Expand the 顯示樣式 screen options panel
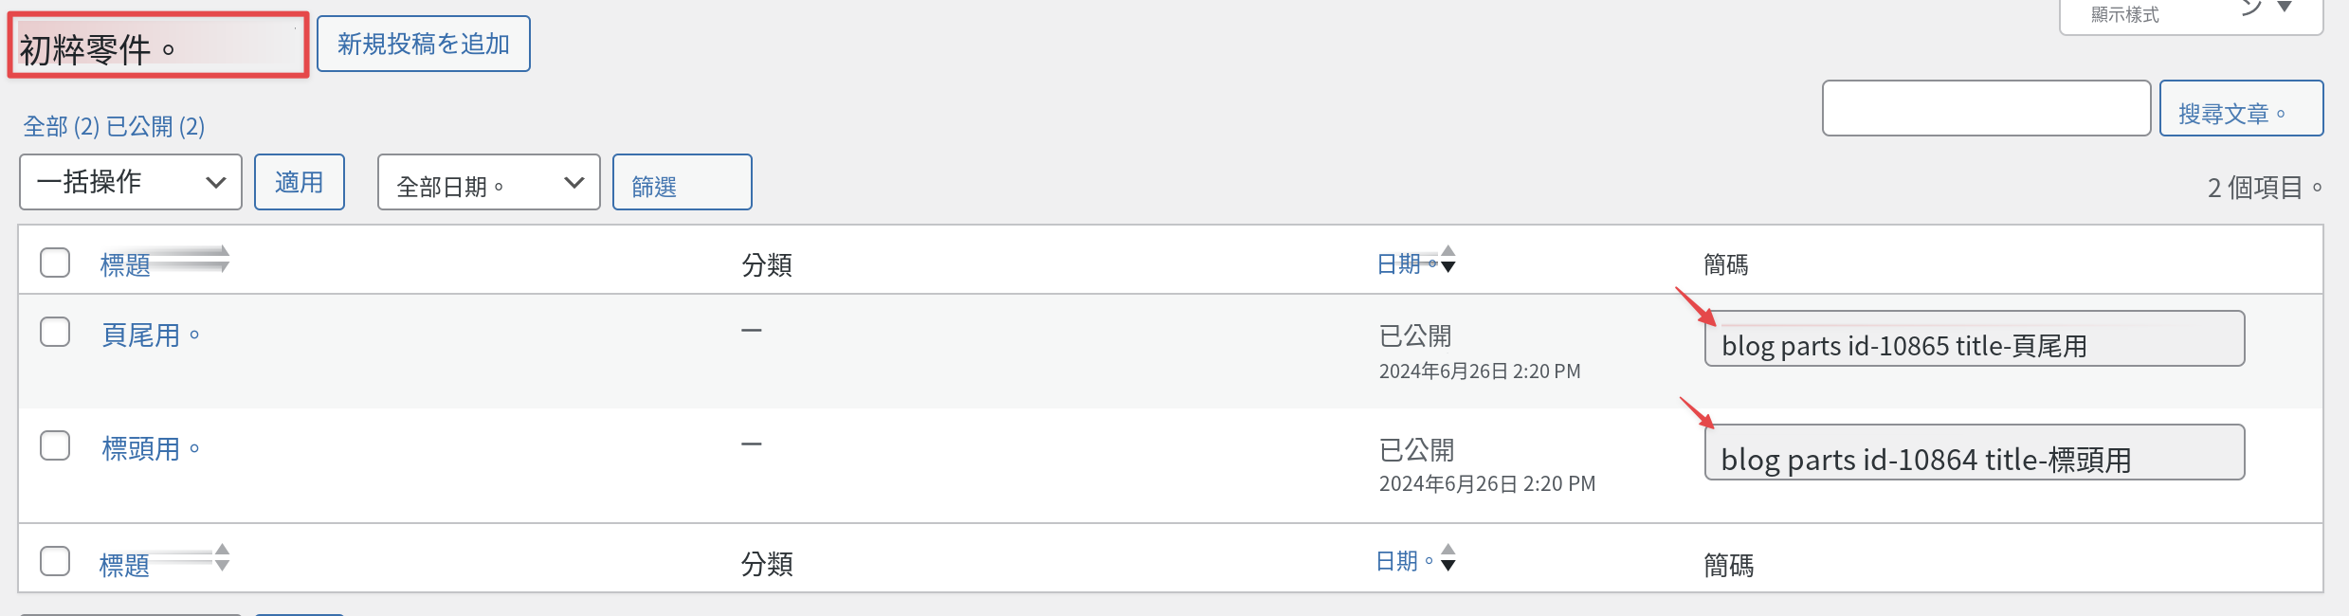Screen dimensions: 2349x616 [2191, 15]
